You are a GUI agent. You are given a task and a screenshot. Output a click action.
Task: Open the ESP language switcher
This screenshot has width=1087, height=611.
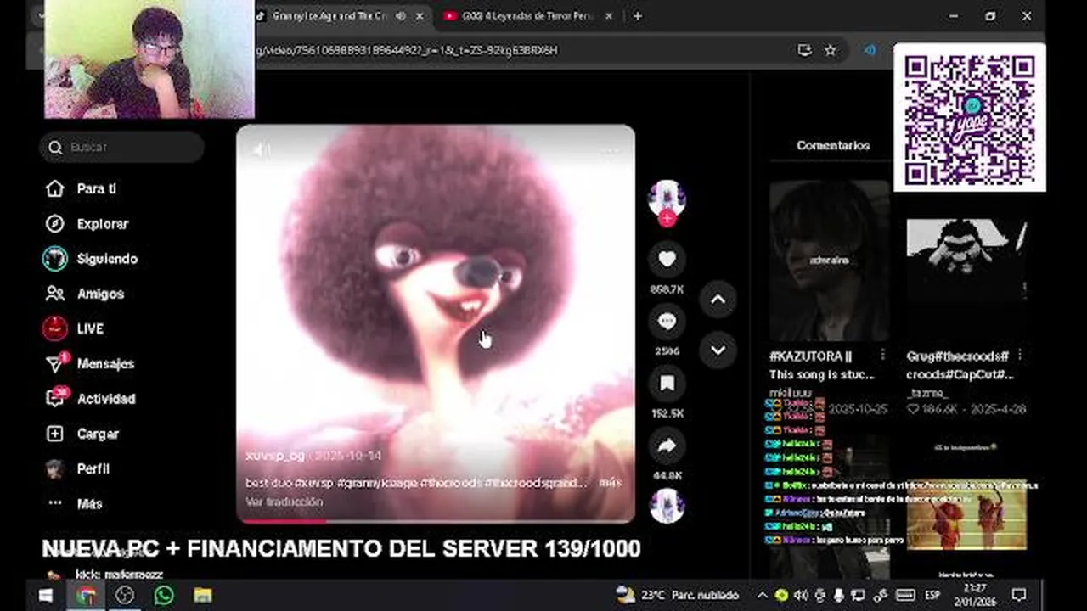[932, 595]
